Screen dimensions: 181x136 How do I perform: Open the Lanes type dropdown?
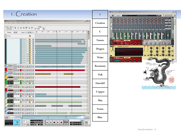tap(29, 32)
